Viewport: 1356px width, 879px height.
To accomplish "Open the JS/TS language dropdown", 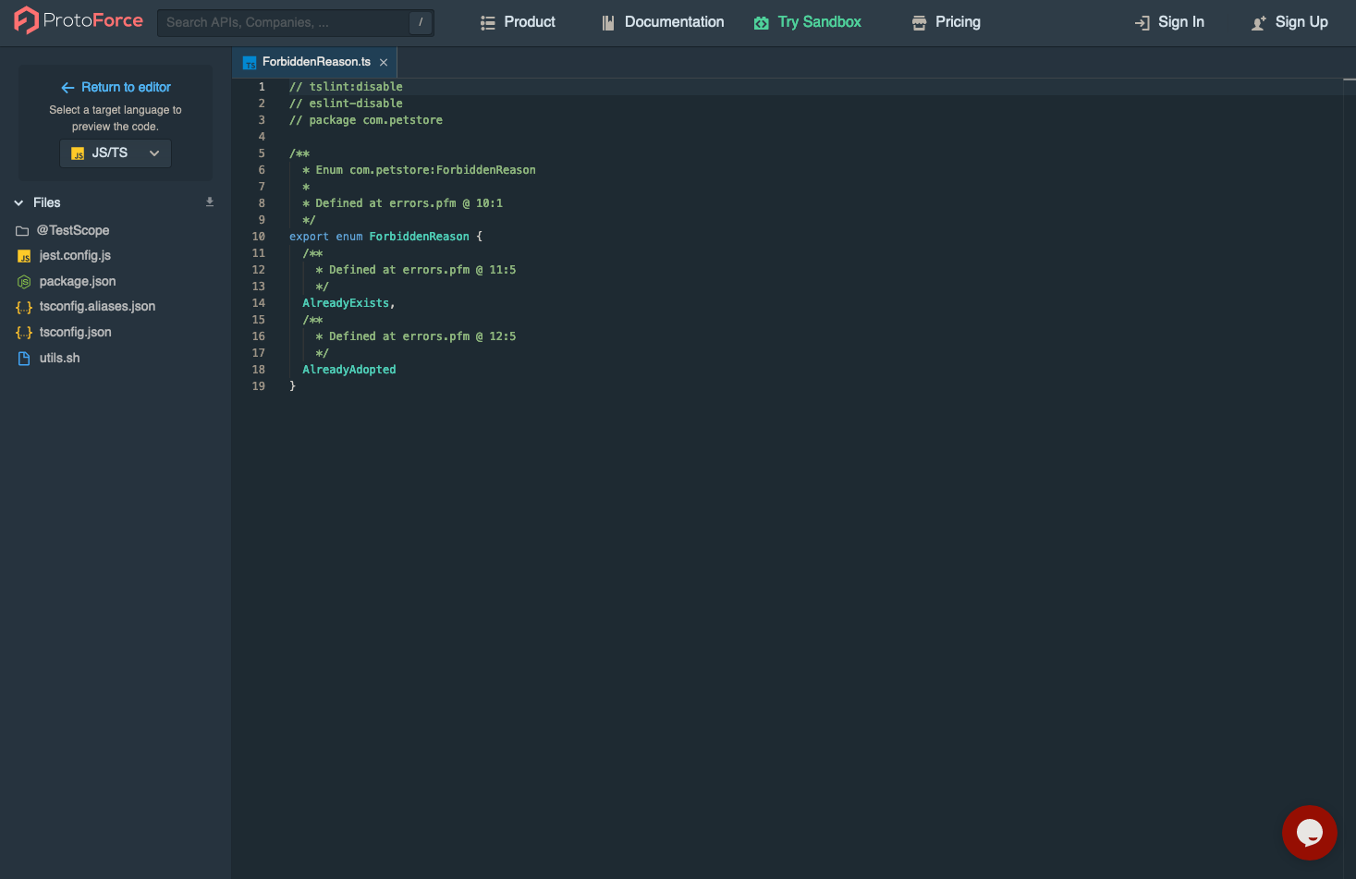I will (x=116, y=153).
